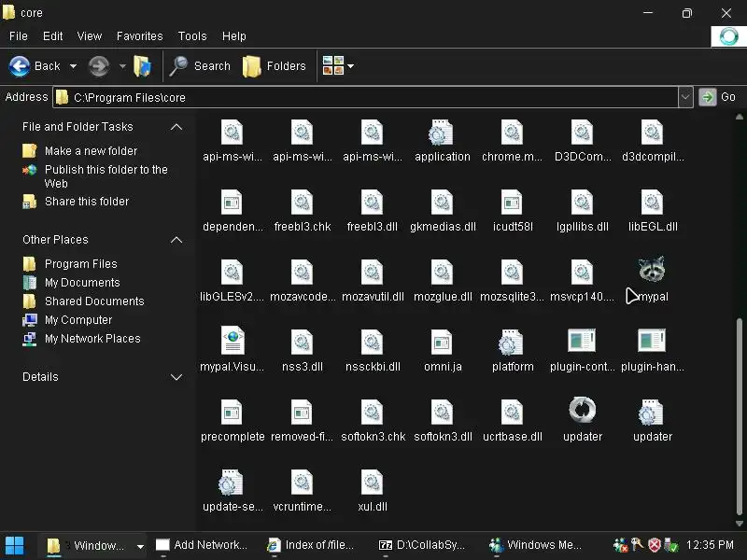Click the scrollbar down arrow
Viewport: 747px width, 560px height.
(x=740, y=524)
